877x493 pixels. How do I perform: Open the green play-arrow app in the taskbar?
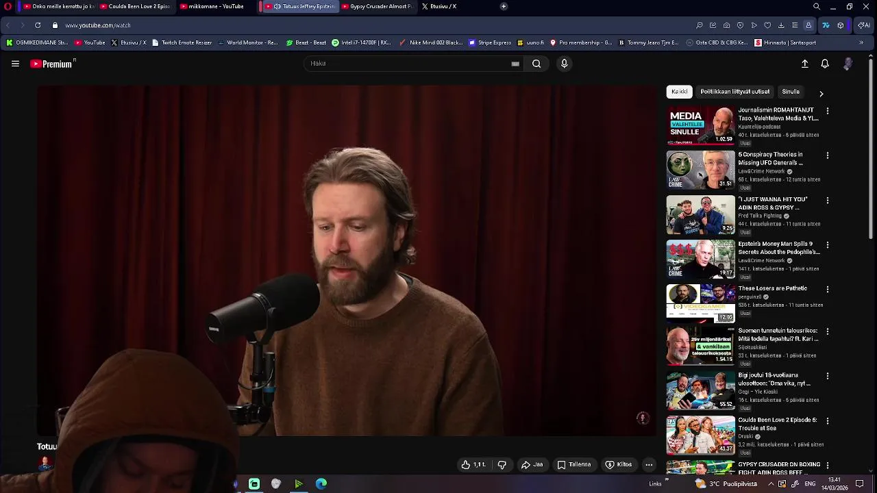pos(299,484)
